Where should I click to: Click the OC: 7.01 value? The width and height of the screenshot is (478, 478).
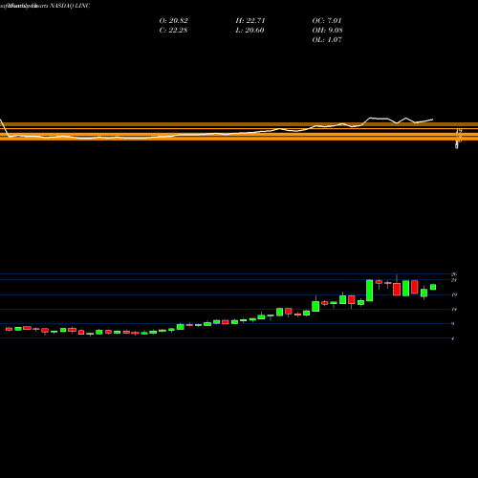(327, 21)
